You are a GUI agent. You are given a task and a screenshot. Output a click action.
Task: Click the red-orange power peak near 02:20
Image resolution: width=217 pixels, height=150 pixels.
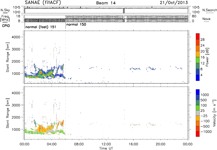[x=40, y=72]
